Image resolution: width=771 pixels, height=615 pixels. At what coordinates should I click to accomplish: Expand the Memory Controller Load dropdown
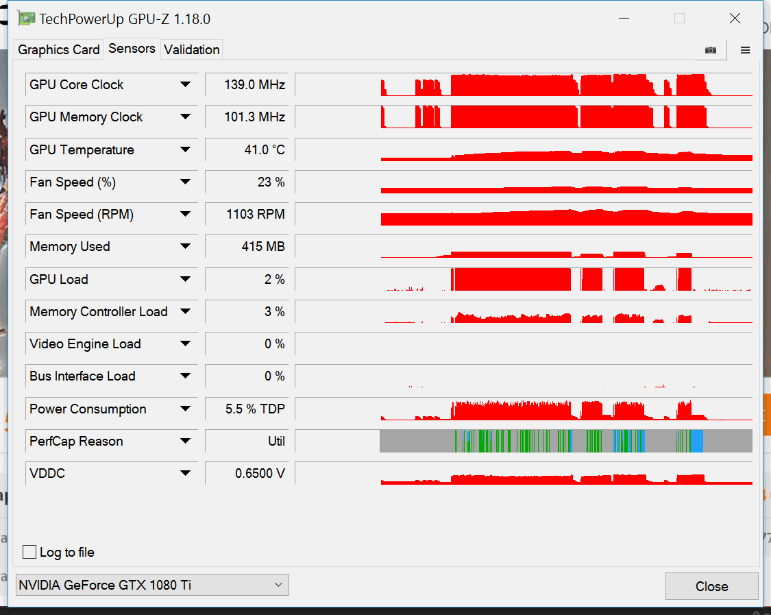pyautogui.click(x=185, y=311)
